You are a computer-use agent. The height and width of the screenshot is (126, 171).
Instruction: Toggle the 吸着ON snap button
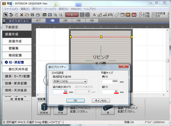pyautogui.click(x=72, y=15)
